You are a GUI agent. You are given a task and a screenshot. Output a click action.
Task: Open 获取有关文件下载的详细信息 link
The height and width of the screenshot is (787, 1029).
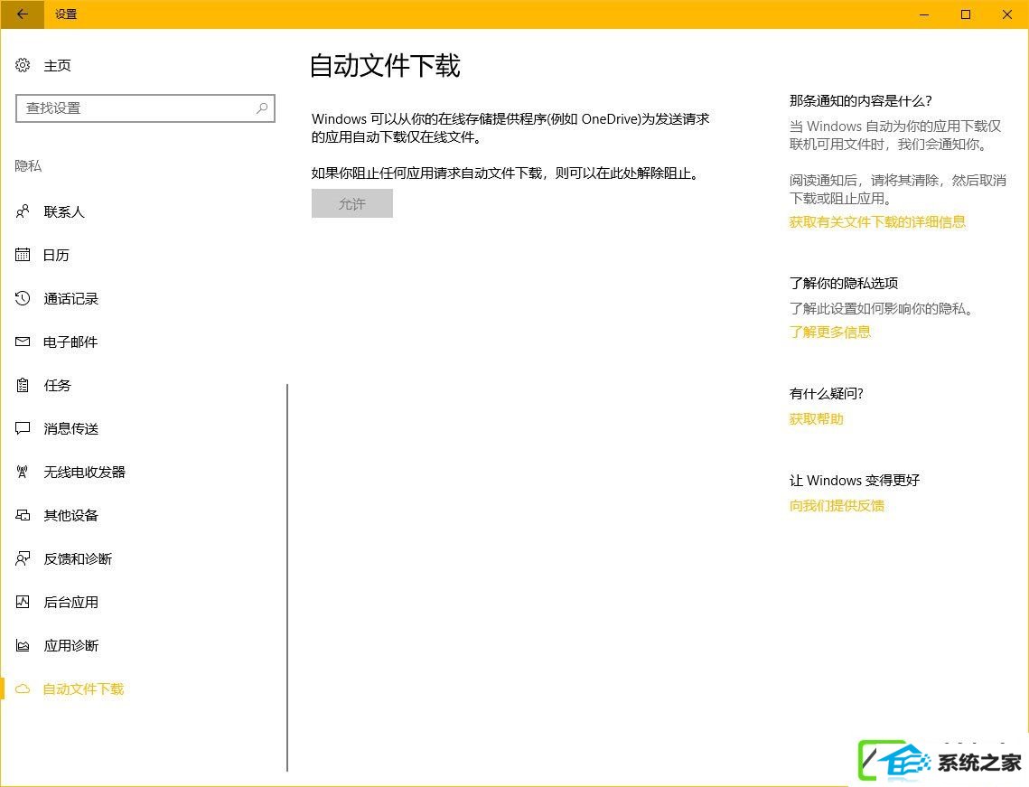876,222
